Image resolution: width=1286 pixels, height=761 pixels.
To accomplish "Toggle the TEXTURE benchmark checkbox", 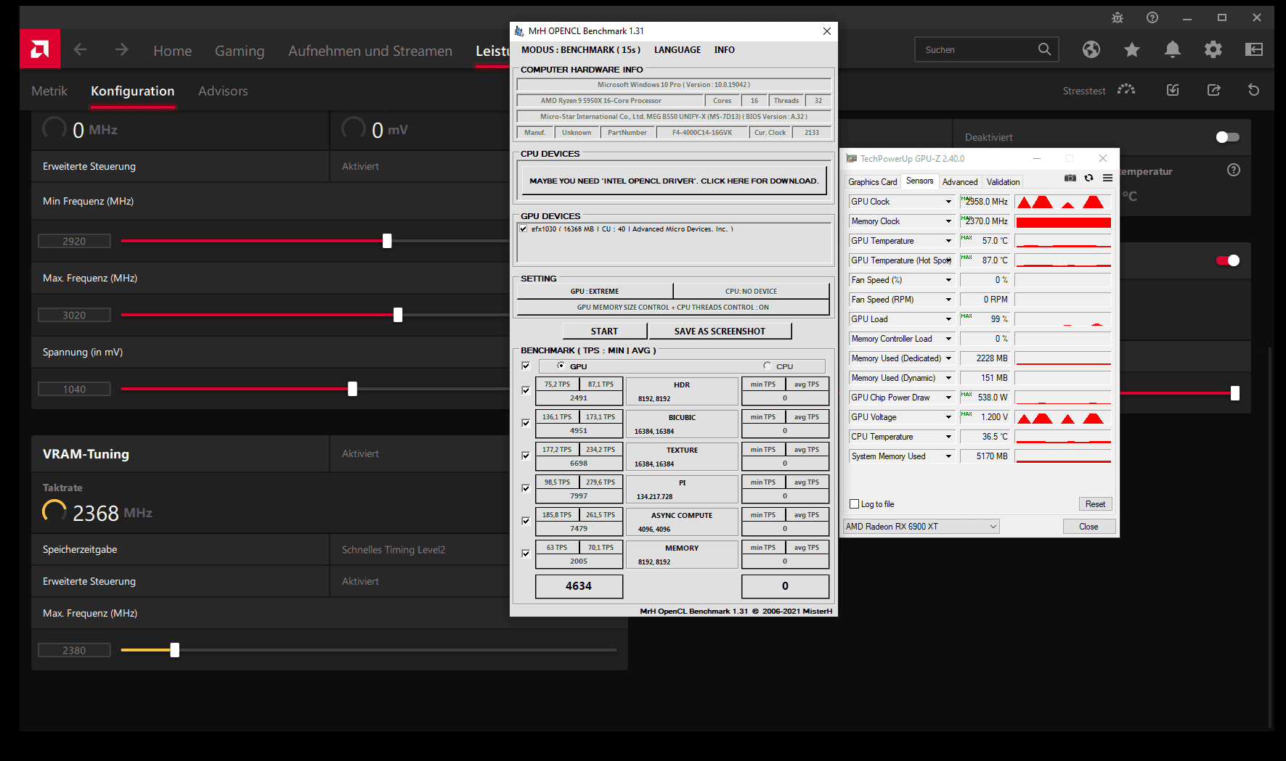I will coord(526,456).
